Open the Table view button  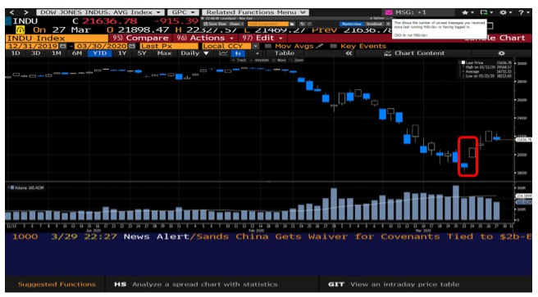pos(284,53)
